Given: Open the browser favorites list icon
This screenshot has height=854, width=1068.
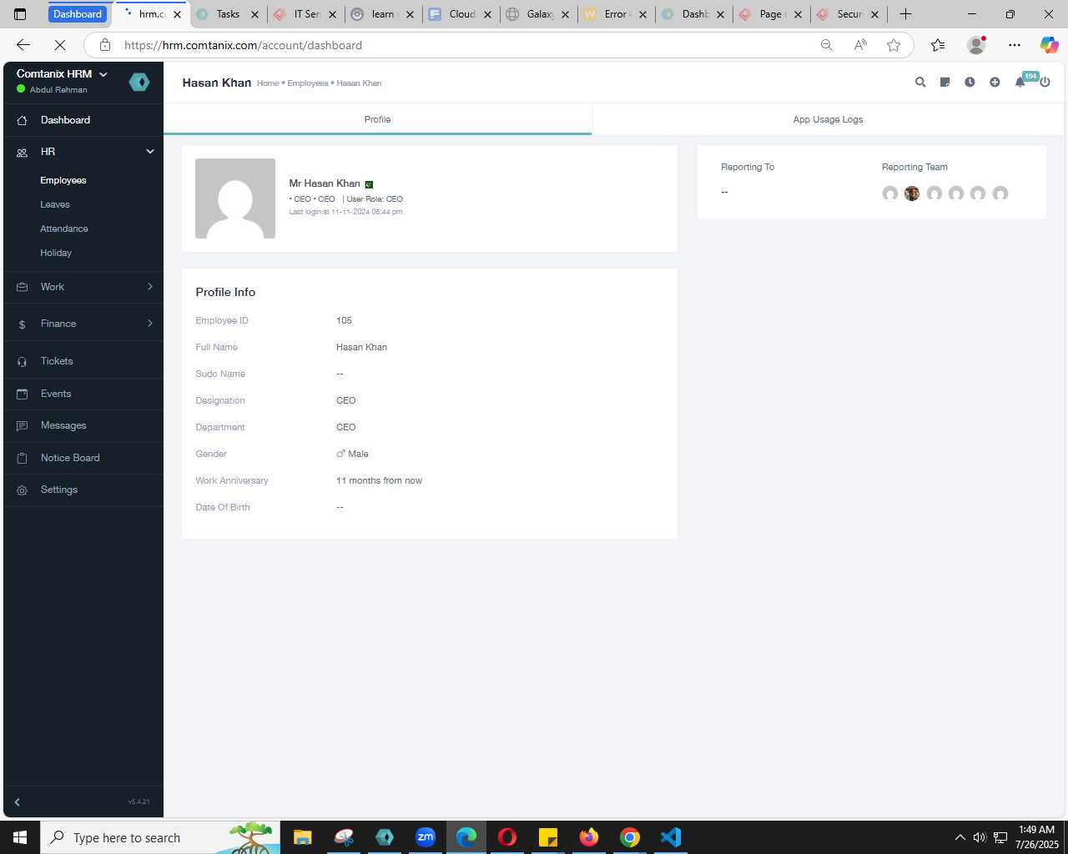Looking at the screenshot, I should tap(938, 45).
